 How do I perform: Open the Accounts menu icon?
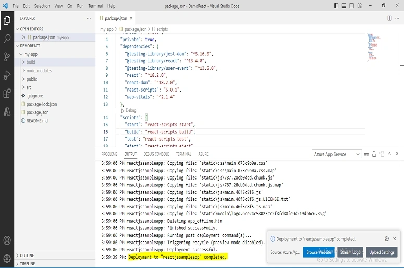click(7, 240)
